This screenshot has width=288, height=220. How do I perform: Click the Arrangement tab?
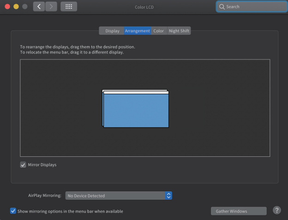pos(137,31)
